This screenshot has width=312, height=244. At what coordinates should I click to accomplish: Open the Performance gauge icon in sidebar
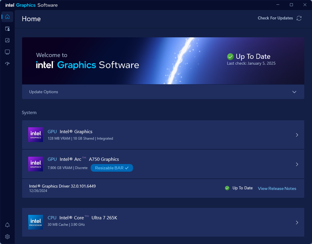[x=7, y=63]
